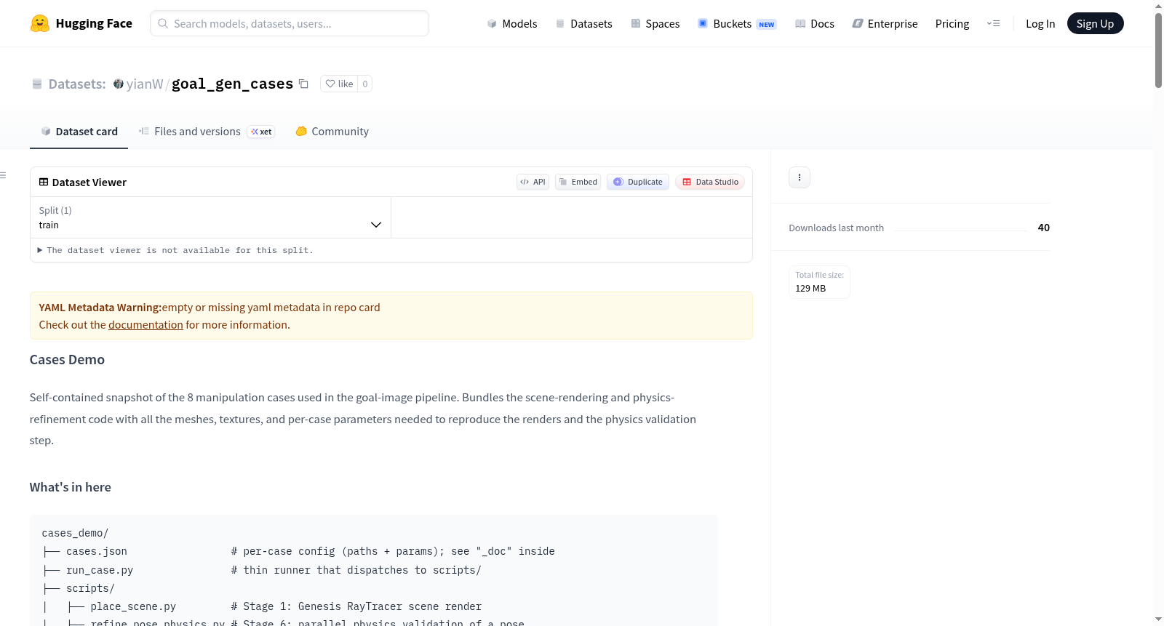Open Data Studio
The height and width of the screenshot is (626, 1164).
(710, 182)
